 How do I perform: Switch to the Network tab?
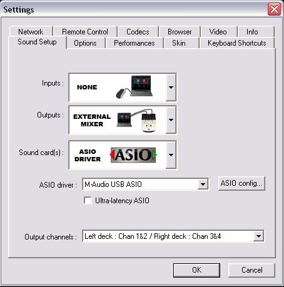(x=31, y=32)
